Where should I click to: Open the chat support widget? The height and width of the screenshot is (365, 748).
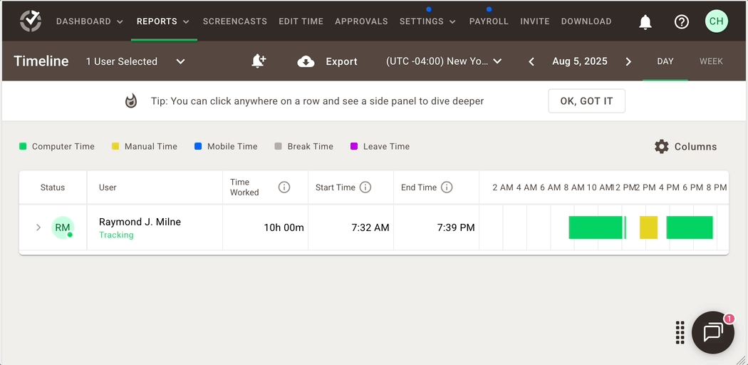(713, 332)
